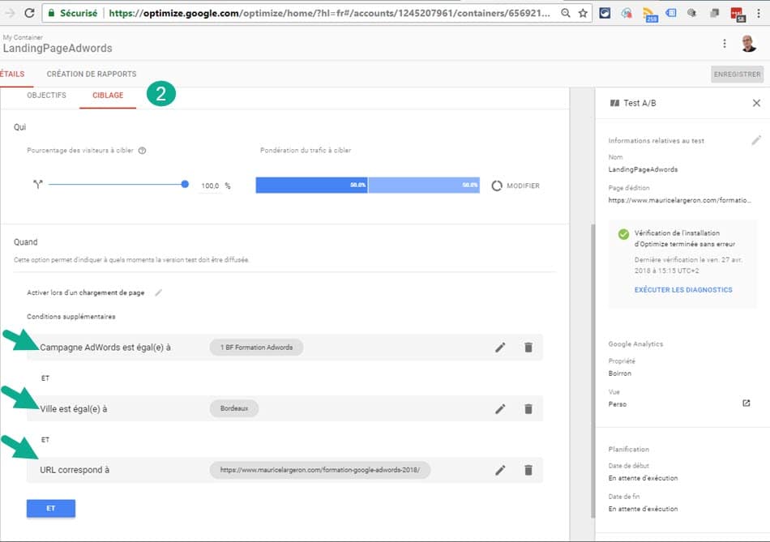Open the Détails tab

coord(12,75)
